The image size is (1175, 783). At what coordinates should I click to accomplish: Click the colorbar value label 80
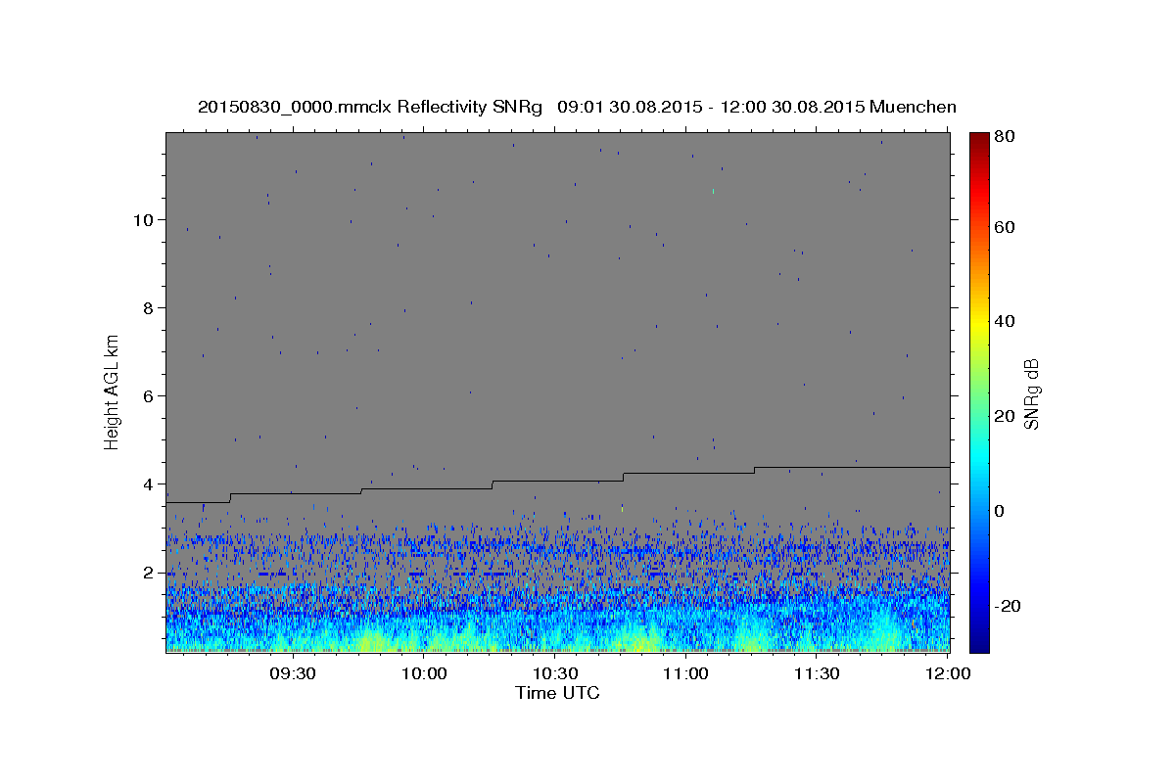[1007, 137]
